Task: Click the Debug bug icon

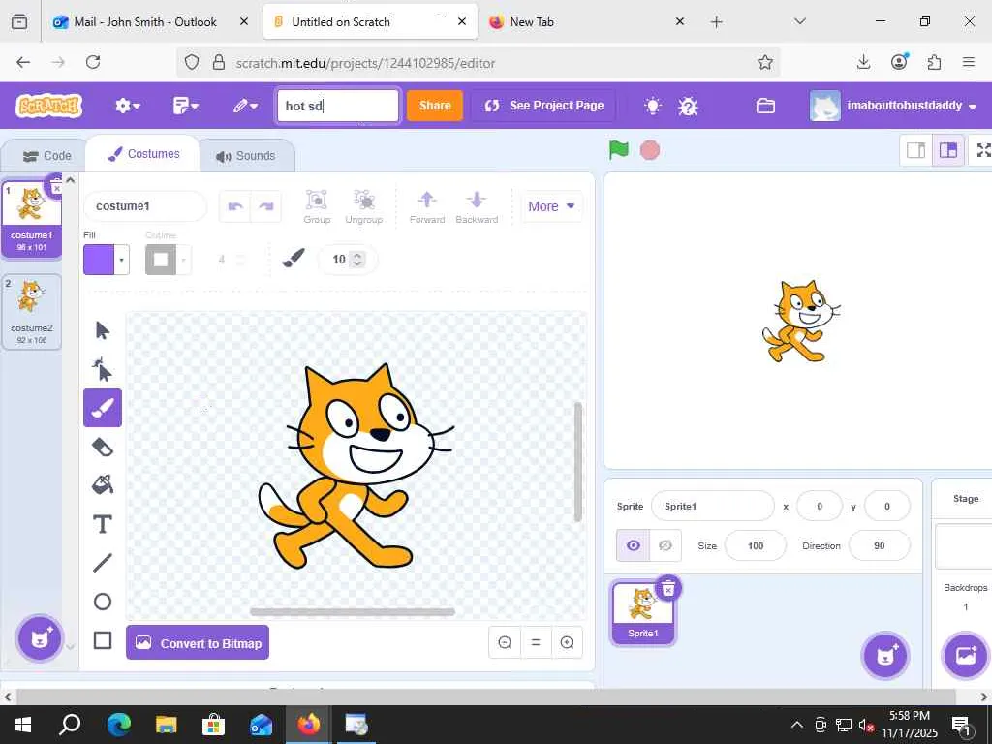Action: (688, 106)
